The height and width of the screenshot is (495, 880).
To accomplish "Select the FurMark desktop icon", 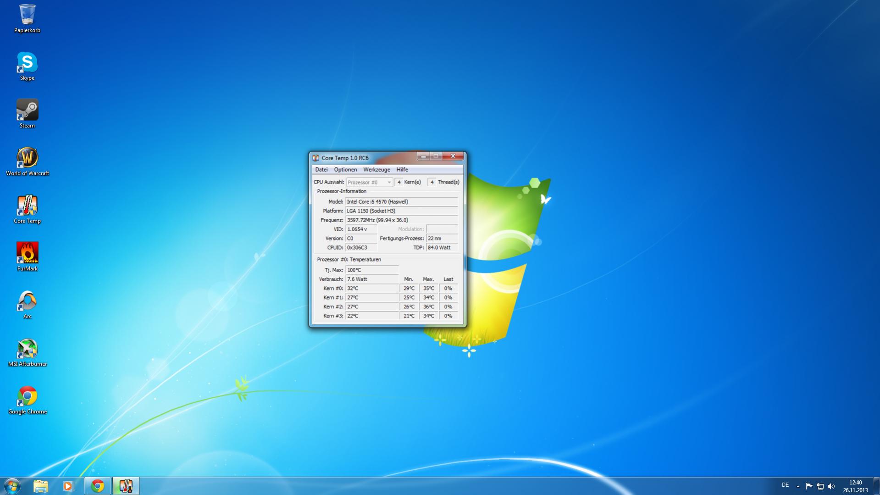I will tap(27, 257).
